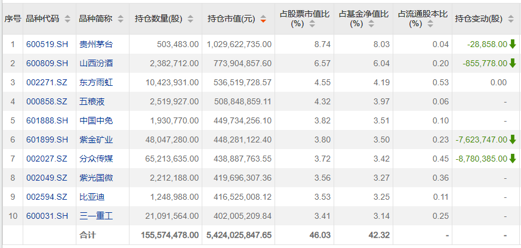
Task: Select position change -7,623,747.00
Action: [482, 139]
